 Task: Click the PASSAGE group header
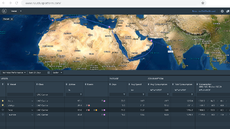pyautogui.click(x=114, y=79)
